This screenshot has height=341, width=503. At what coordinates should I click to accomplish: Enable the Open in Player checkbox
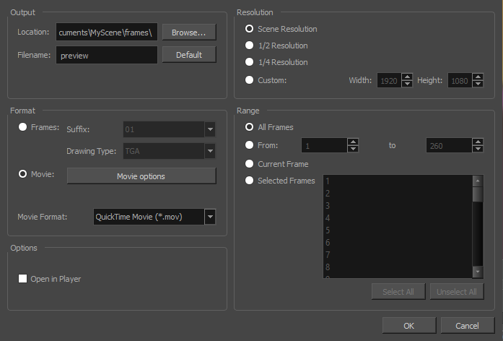pos(24,279)
